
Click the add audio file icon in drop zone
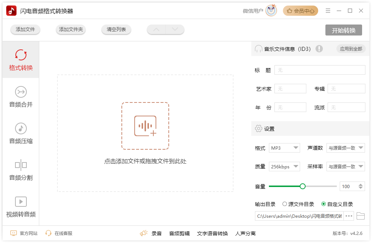(145, 126)
